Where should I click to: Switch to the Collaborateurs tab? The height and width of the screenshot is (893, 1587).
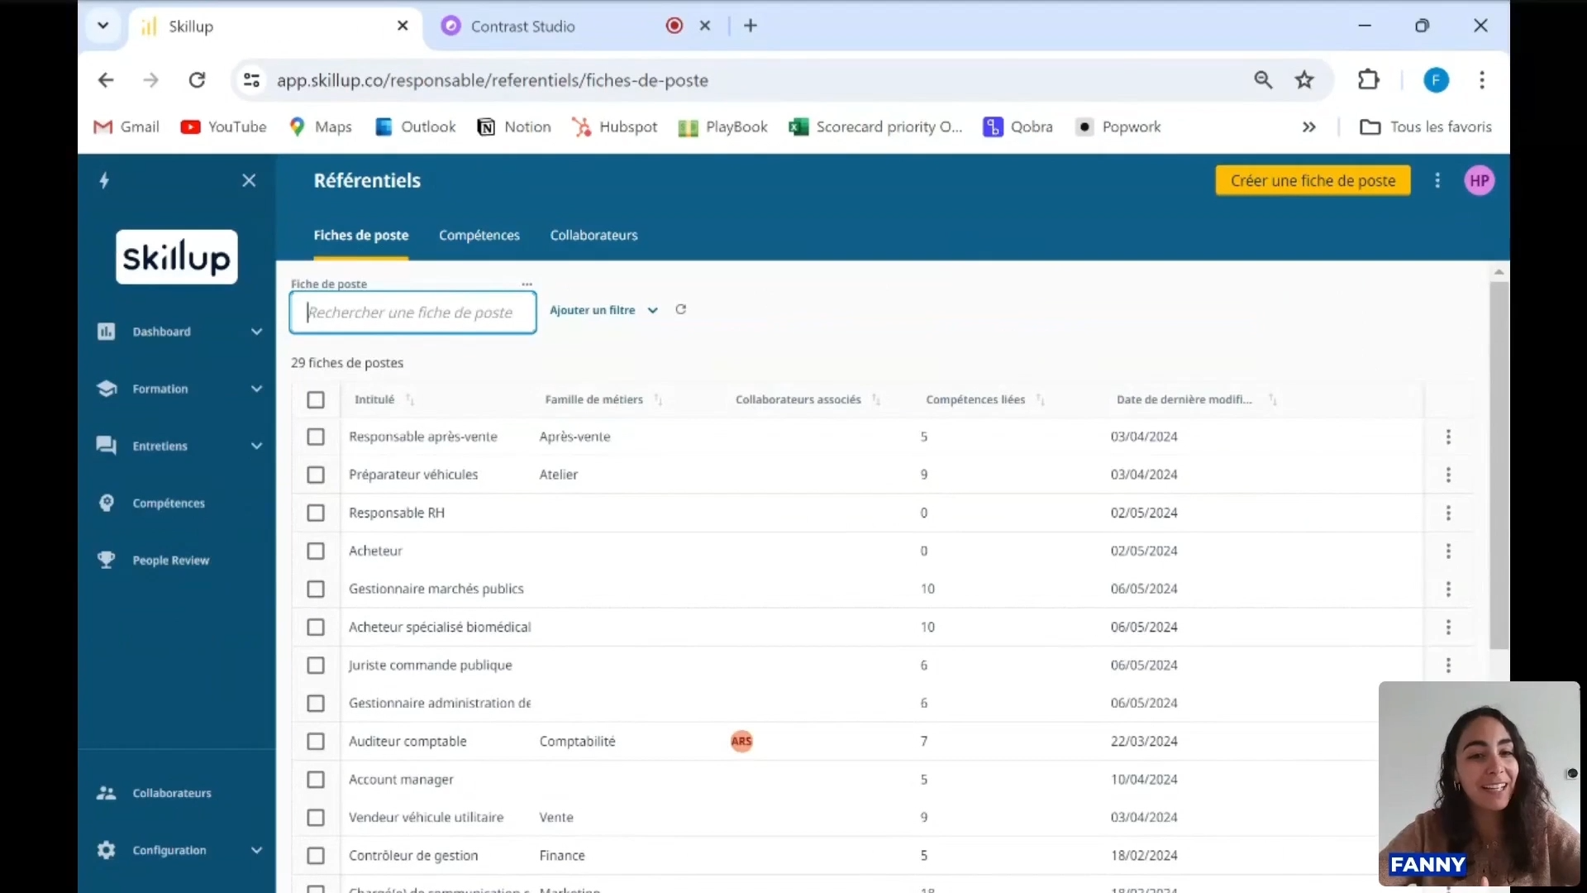coord(593,235)
